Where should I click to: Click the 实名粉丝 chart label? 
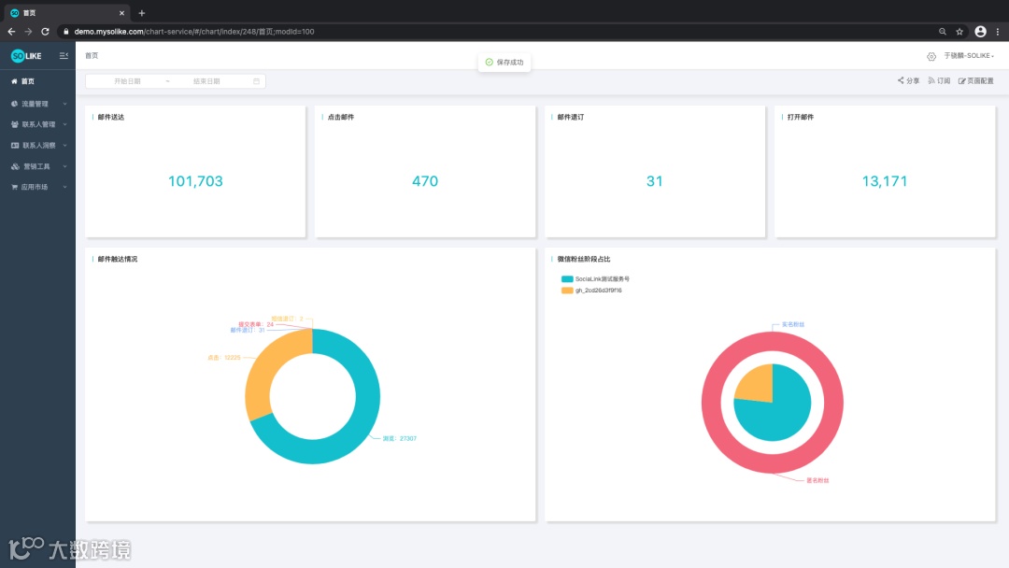click(x=793, y=325)
